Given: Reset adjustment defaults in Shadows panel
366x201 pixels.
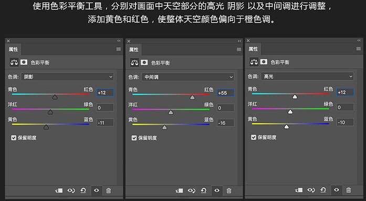Looking at the screenshot, I should pyautogui.click(x=83, y=190).
